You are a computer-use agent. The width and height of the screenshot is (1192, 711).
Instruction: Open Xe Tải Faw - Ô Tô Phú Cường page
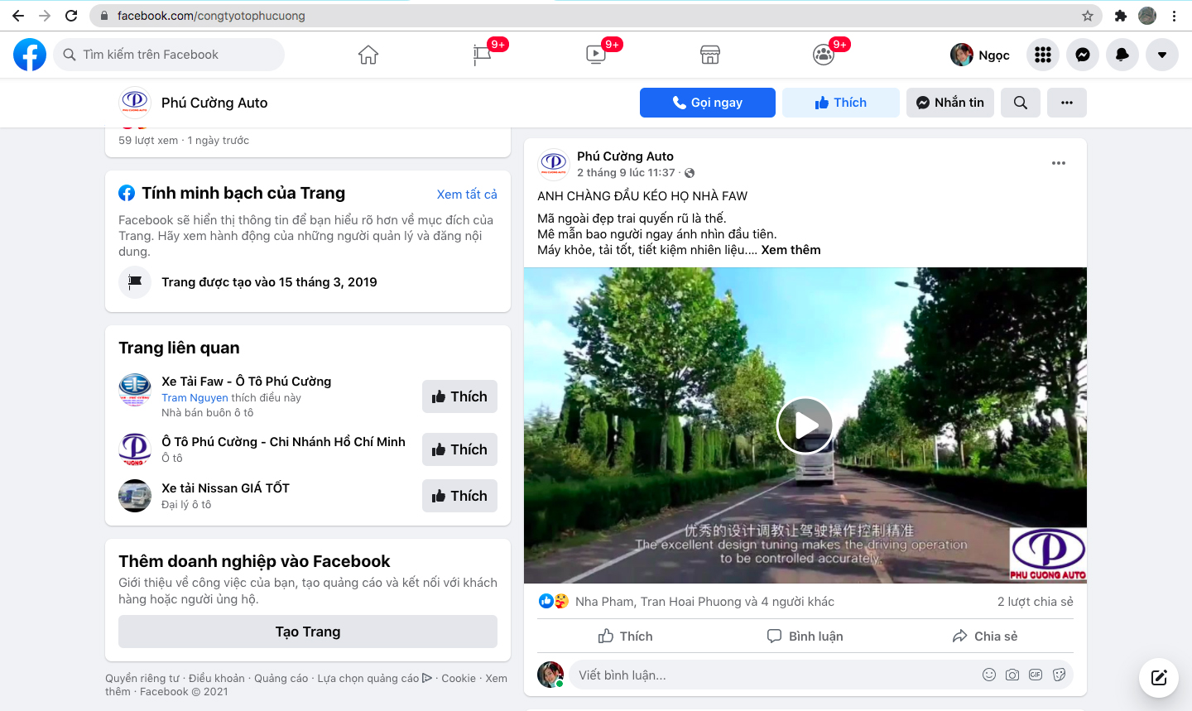246,382
